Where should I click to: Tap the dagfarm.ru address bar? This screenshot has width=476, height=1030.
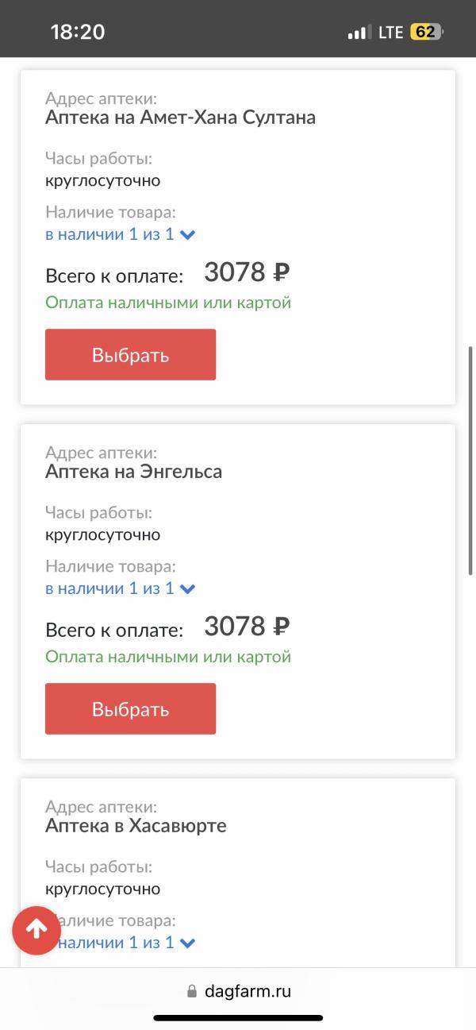click(x=238, y=991)
